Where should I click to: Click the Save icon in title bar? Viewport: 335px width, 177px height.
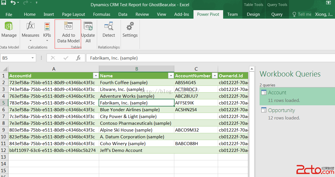[4, 3]
